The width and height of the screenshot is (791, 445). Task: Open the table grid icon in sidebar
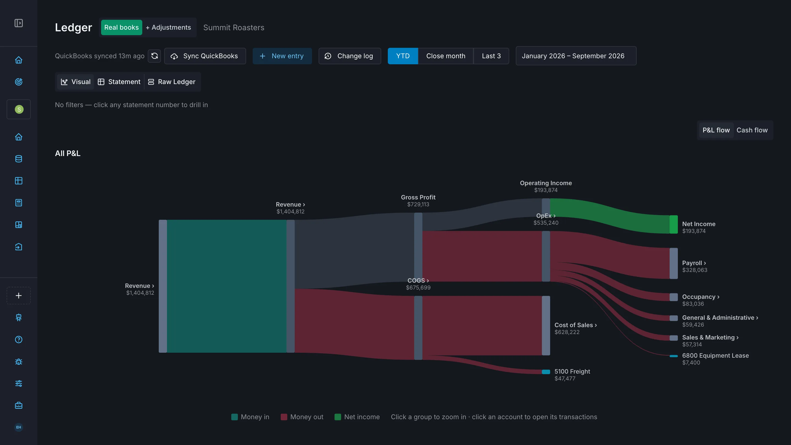click(x=19, y=181)
